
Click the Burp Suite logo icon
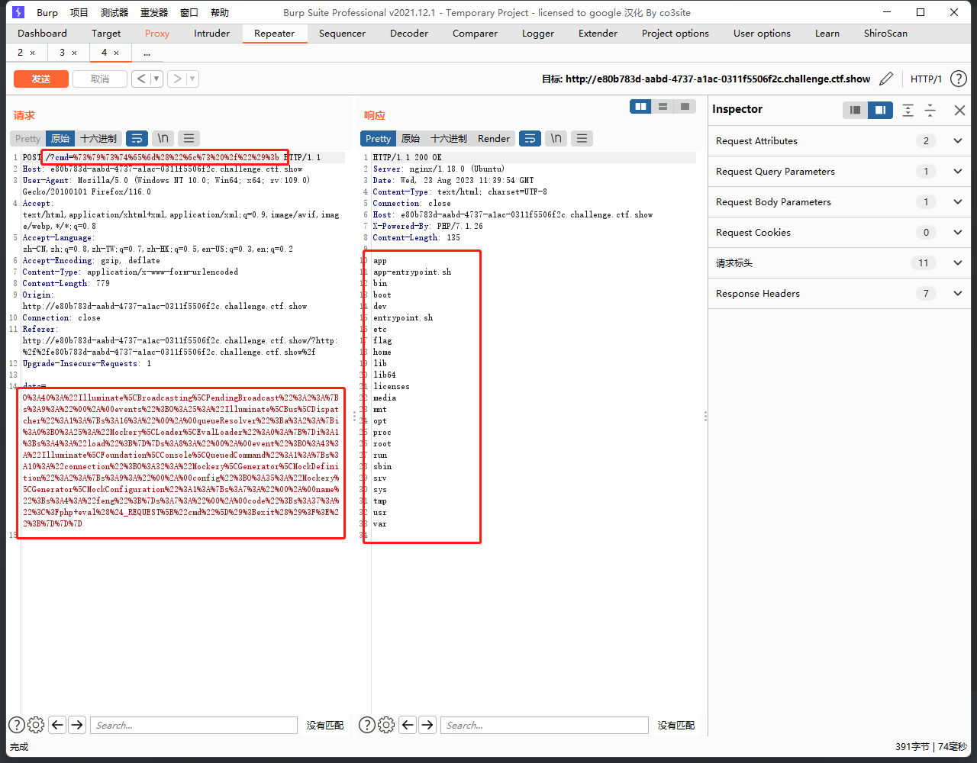[18, 12]
